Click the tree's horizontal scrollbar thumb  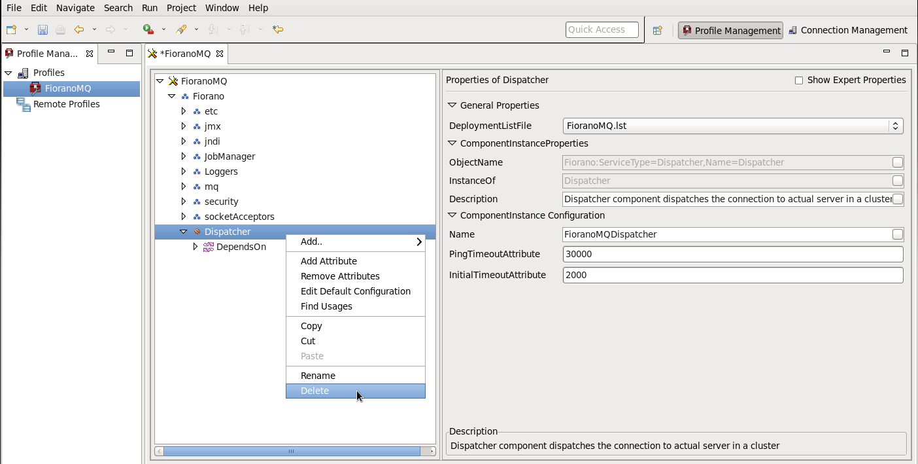292,451
